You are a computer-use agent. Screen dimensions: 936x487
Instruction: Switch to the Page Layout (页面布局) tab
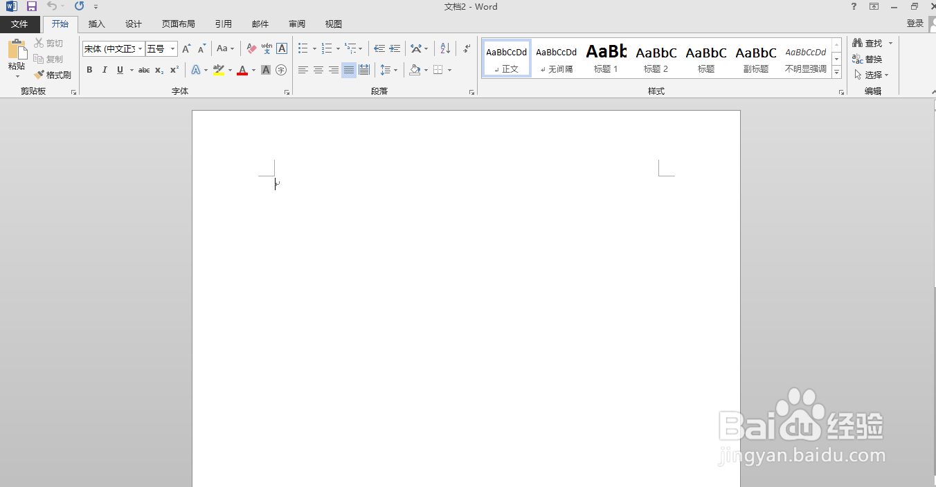[179, 24]
